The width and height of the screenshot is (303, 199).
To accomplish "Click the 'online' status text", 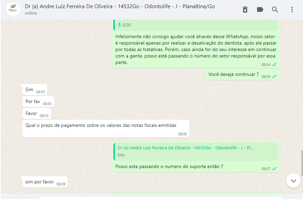I will 31,13.
